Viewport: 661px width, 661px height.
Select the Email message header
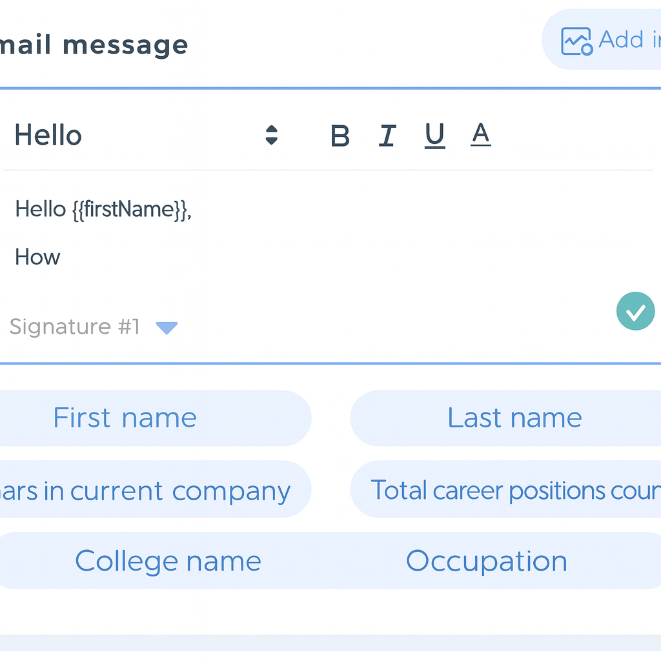[x=94, y=44]
